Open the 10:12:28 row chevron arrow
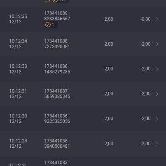Image resolution: width=166 pixels, height=166 pixels. (x=157, y=144)
